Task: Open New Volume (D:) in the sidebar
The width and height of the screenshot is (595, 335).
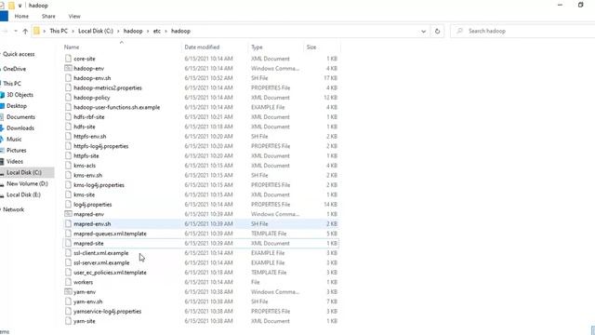Action: 27,183
